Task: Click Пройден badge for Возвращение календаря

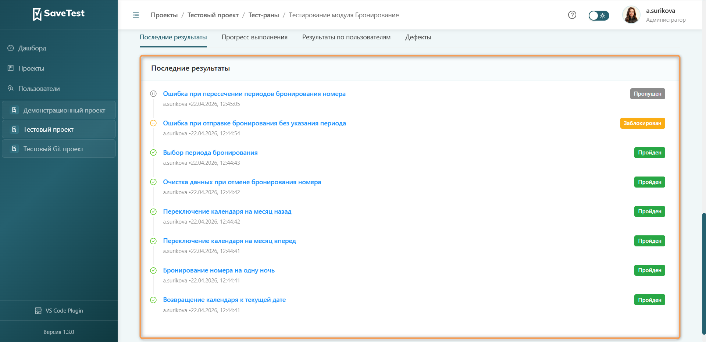Action: [650, 300]
